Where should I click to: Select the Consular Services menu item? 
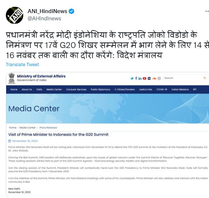tap(76, 89)
